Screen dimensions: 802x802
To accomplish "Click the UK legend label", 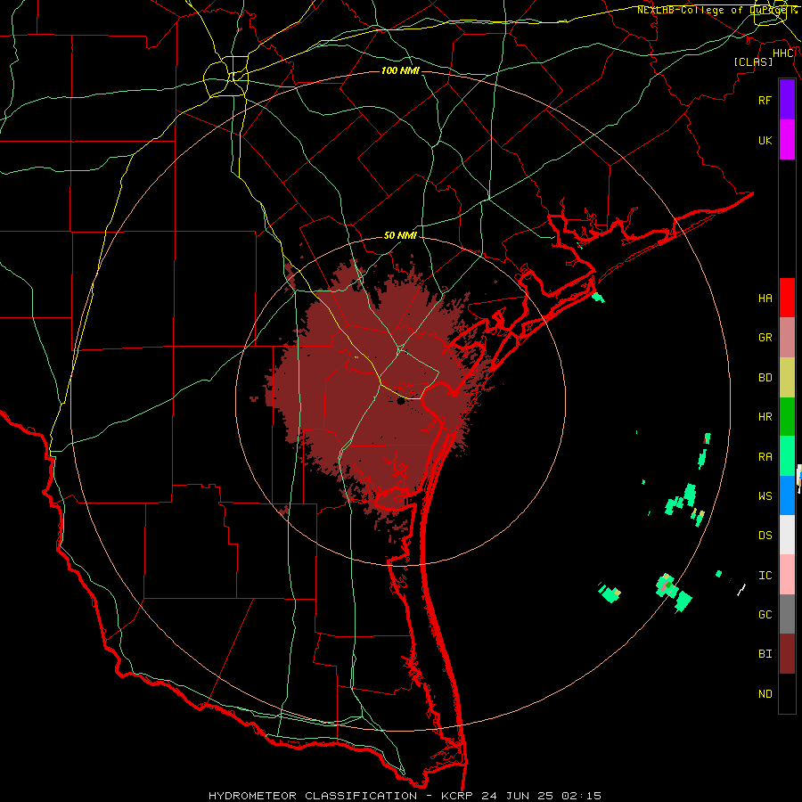I will (x=765, y=140).
